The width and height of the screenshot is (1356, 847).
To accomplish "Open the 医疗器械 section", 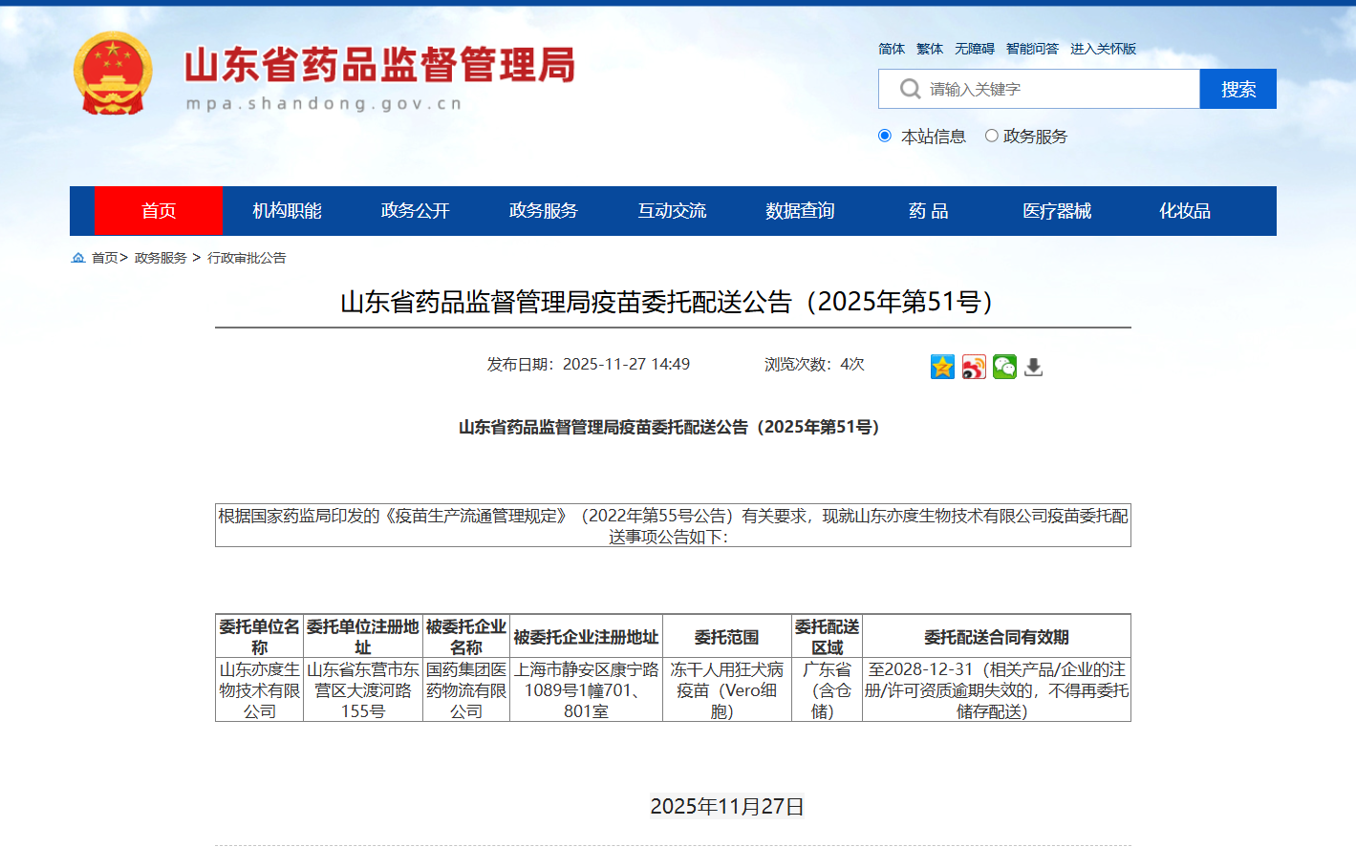I will (1057, 211).
